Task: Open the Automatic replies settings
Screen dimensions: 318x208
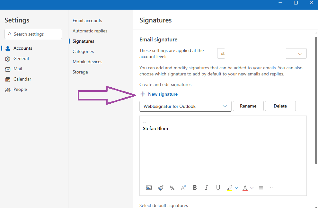Action: (89, 31)
